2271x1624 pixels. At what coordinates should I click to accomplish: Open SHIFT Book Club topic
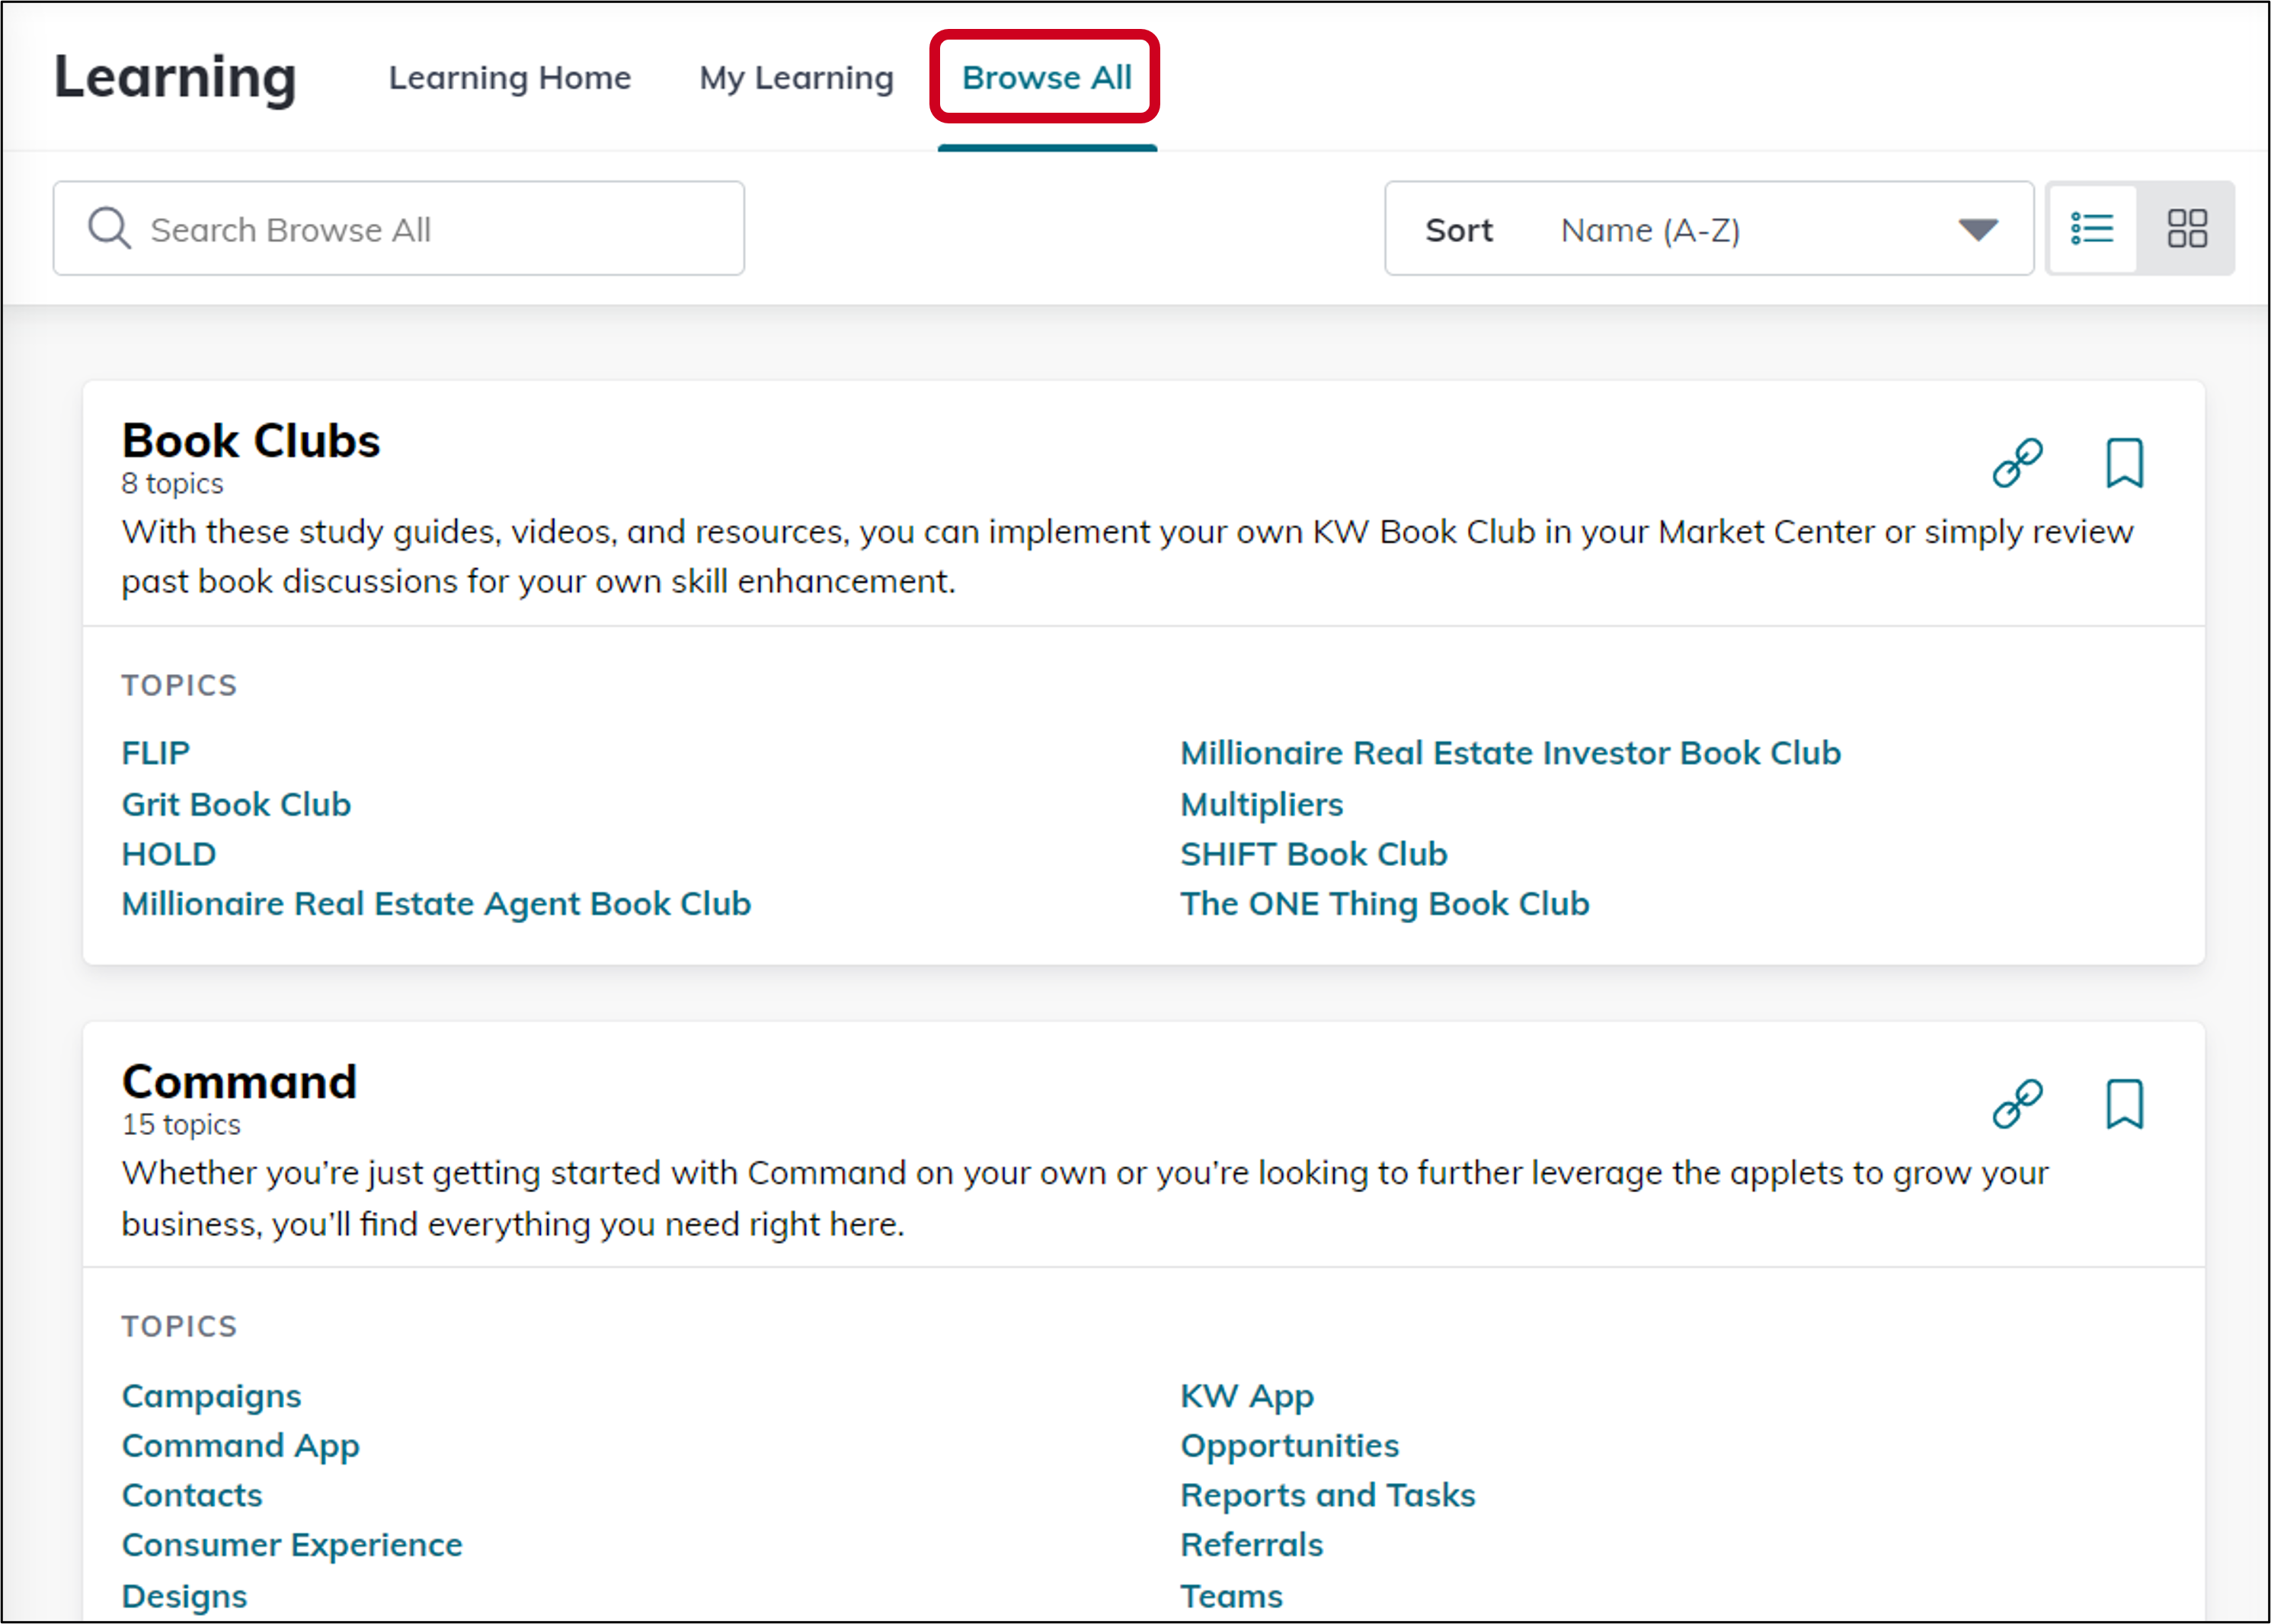tap(1314, 854)
